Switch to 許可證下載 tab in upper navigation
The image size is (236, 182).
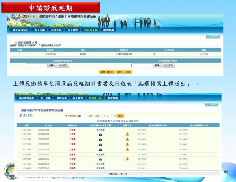[88, 30]
